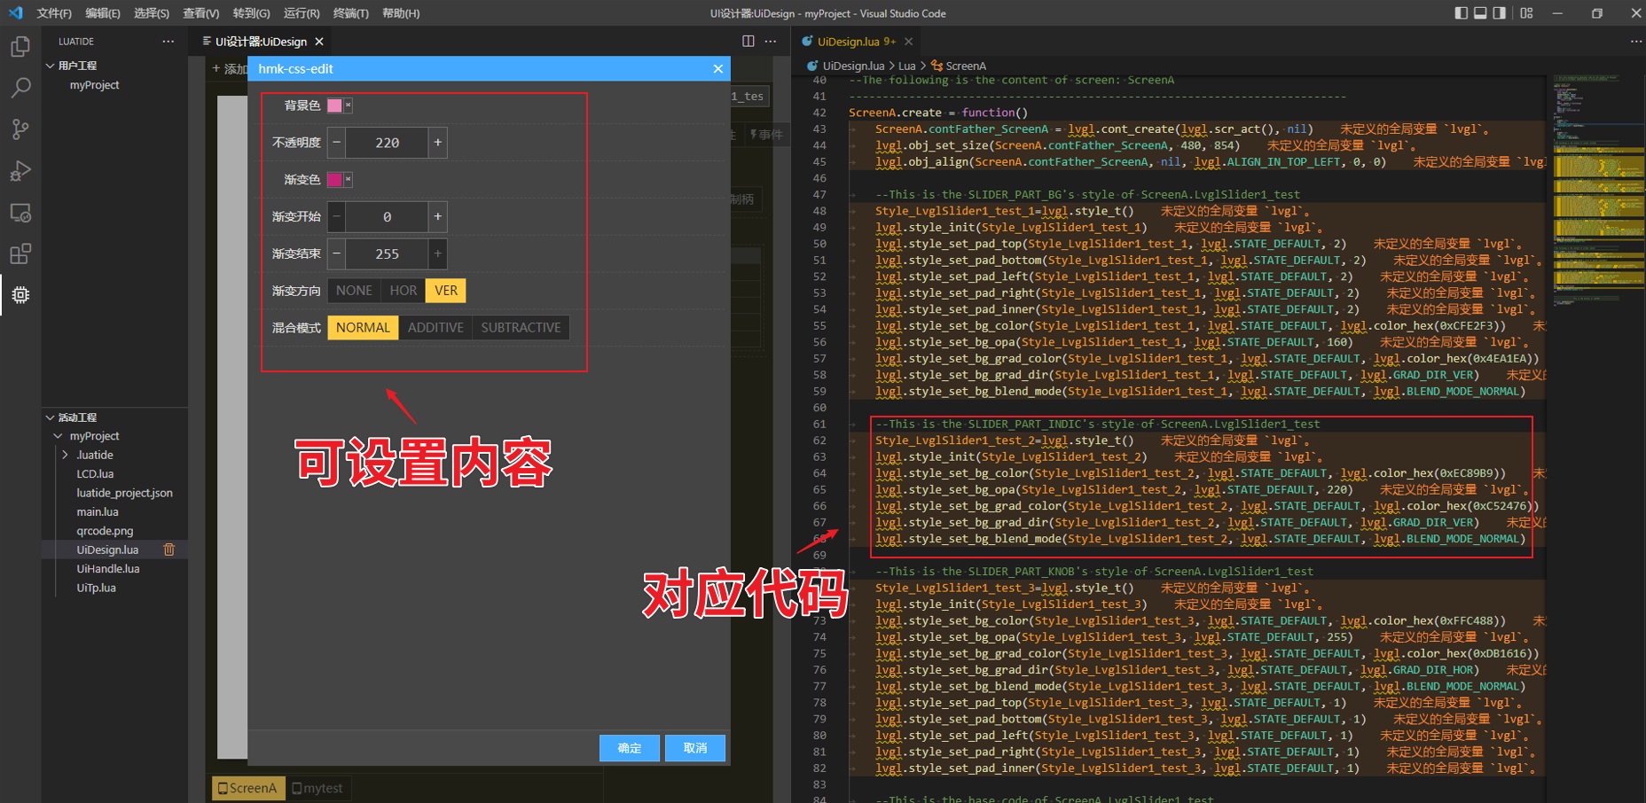Open Source Control view icon

[x=20, y=129]
